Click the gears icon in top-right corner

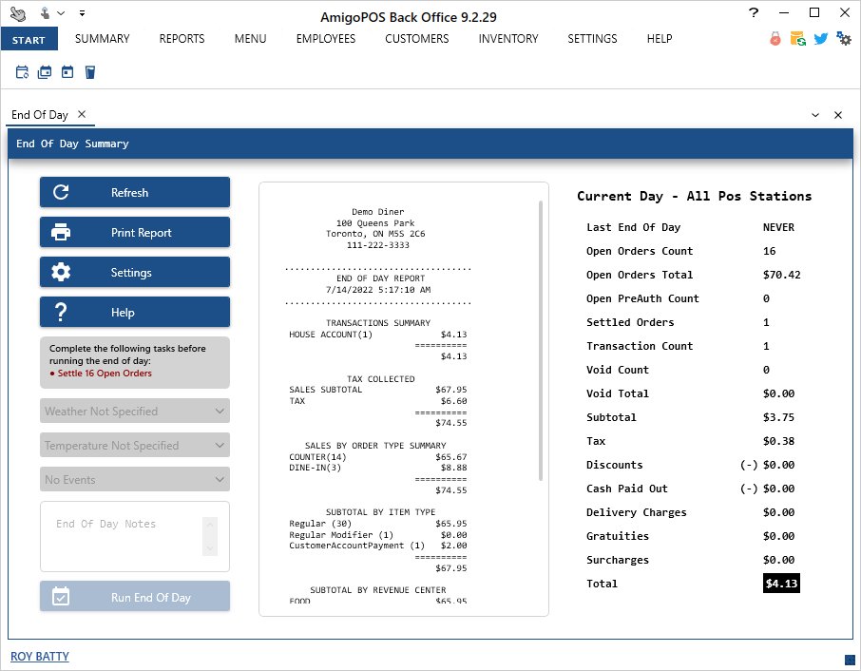[x=843, y=39]
